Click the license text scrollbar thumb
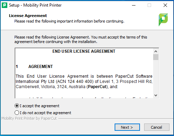Viewport: 174px width, 136px height. click(x=156, y=57)
